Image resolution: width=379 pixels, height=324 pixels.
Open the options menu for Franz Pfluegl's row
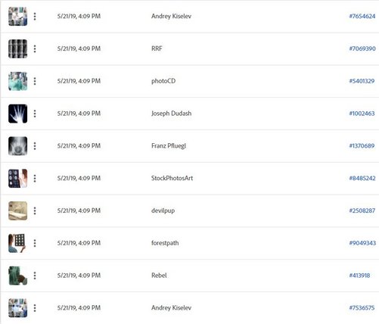35,146
